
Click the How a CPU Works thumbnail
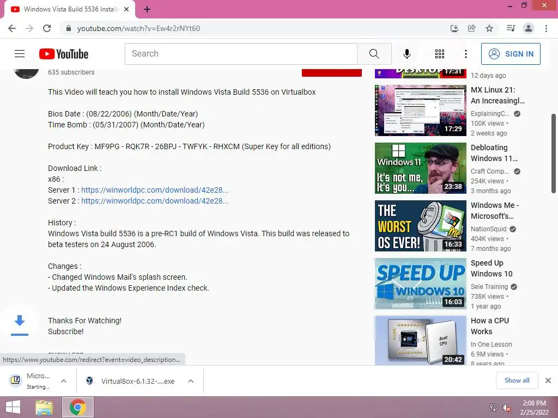[420, 341]
